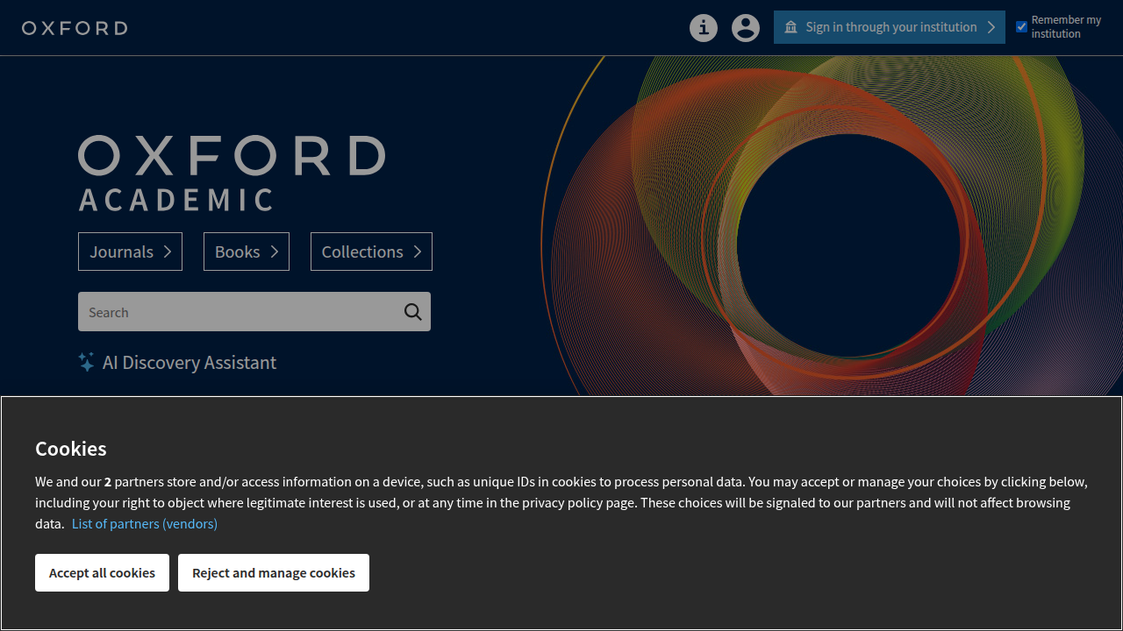The height and width of the screenshot is (631, 1123).
Task: Open the information icon in header
Action: coord(704,28)
